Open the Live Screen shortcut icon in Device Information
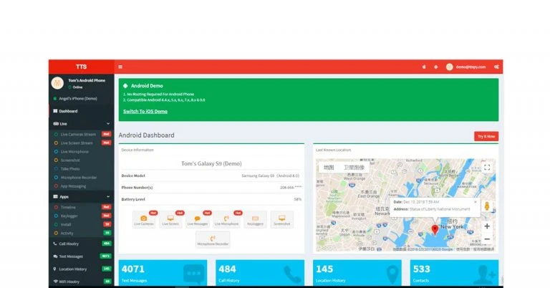 [x=170, y=219]
